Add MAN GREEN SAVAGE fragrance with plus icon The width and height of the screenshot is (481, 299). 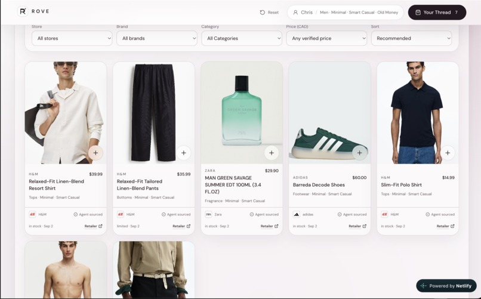point(272,153)
